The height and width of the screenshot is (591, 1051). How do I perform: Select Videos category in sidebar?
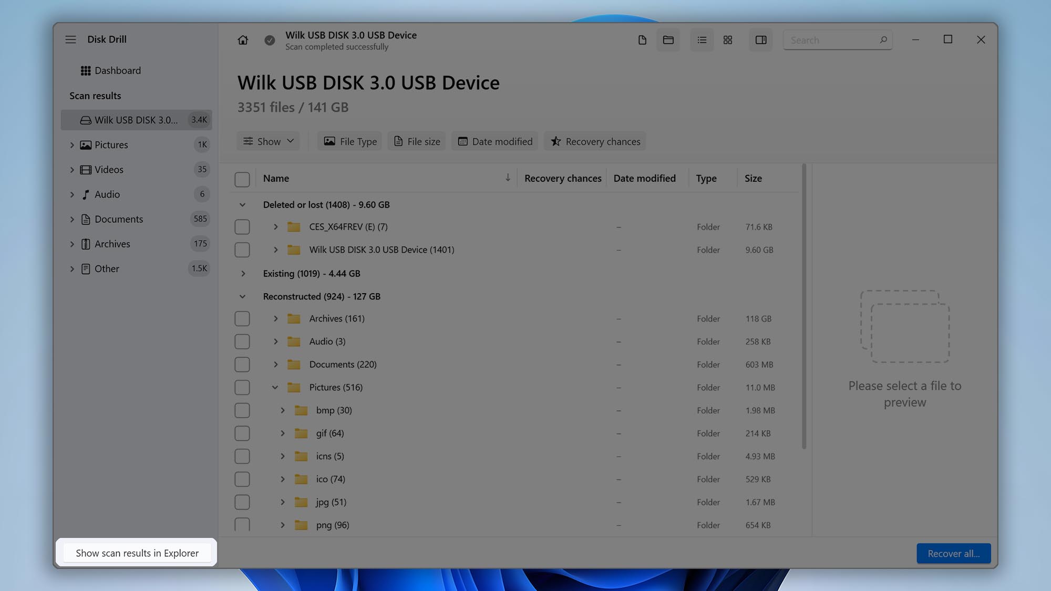coord(137,169)
